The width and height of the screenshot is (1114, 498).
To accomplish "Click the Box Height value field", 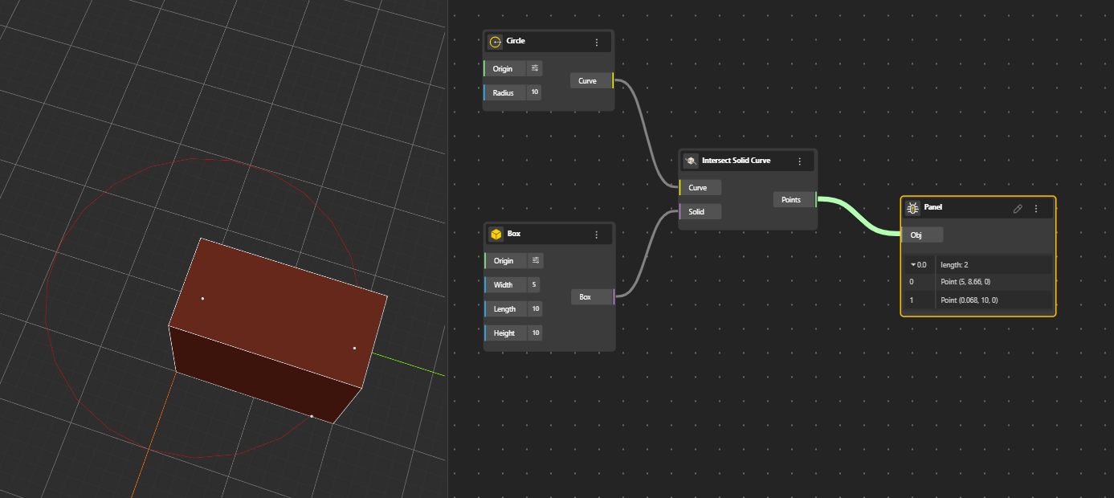I will (x=535, y=333).
